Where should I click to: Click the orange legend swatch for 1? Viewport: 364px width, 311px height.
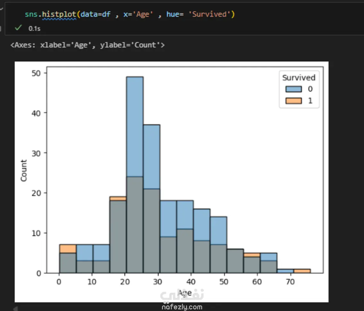point(293,101)
